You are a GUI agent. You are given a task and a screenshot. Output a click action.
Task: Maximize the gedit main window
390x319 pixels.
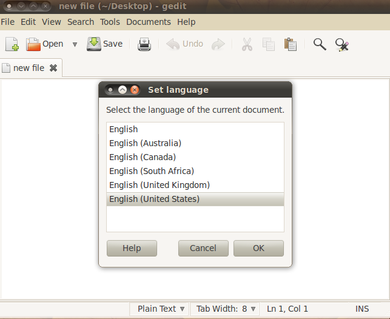(33, 6)
